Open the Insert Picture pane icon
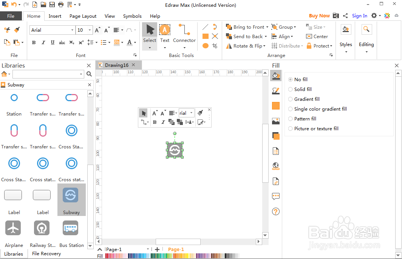402x259 pixels. [x=276, y=121]
